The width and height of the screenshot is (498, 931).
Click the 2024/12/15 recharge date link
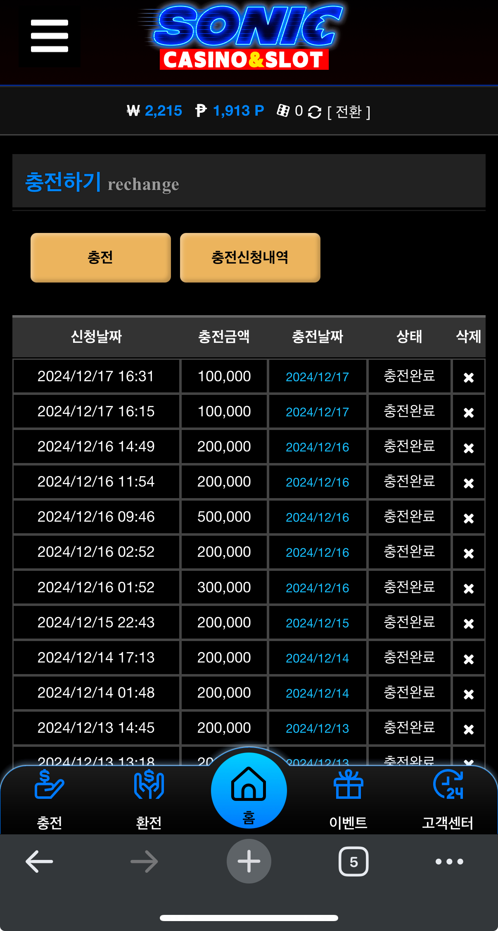tap(318, 623)
